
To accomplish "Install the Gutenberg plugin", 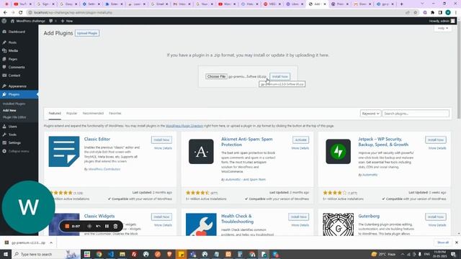I will pyautogui.click(x=436, y=217).
